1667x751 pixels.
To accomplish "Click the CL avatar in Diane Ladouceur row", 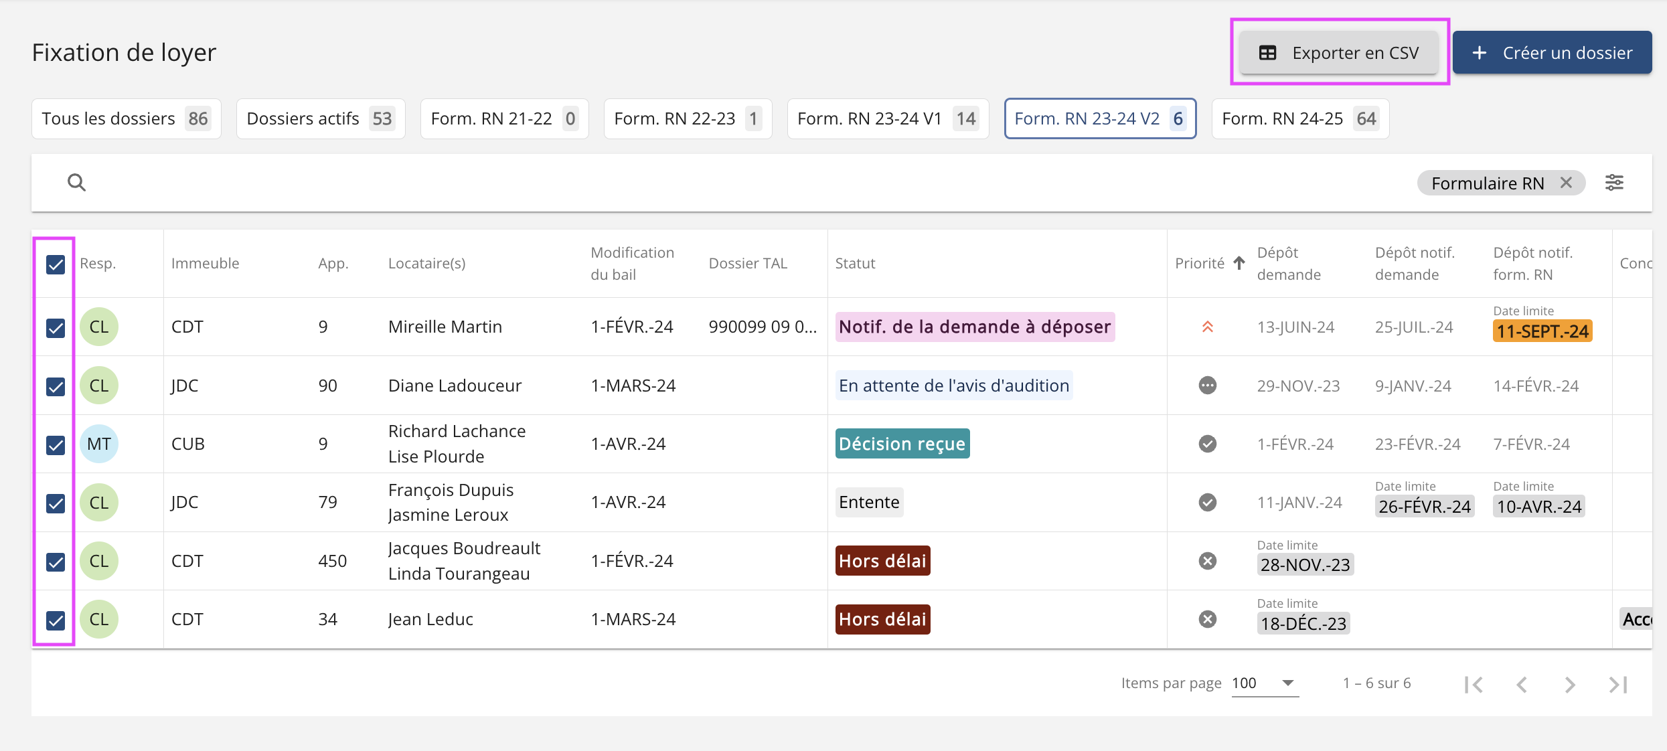I will tap(99, 386).
